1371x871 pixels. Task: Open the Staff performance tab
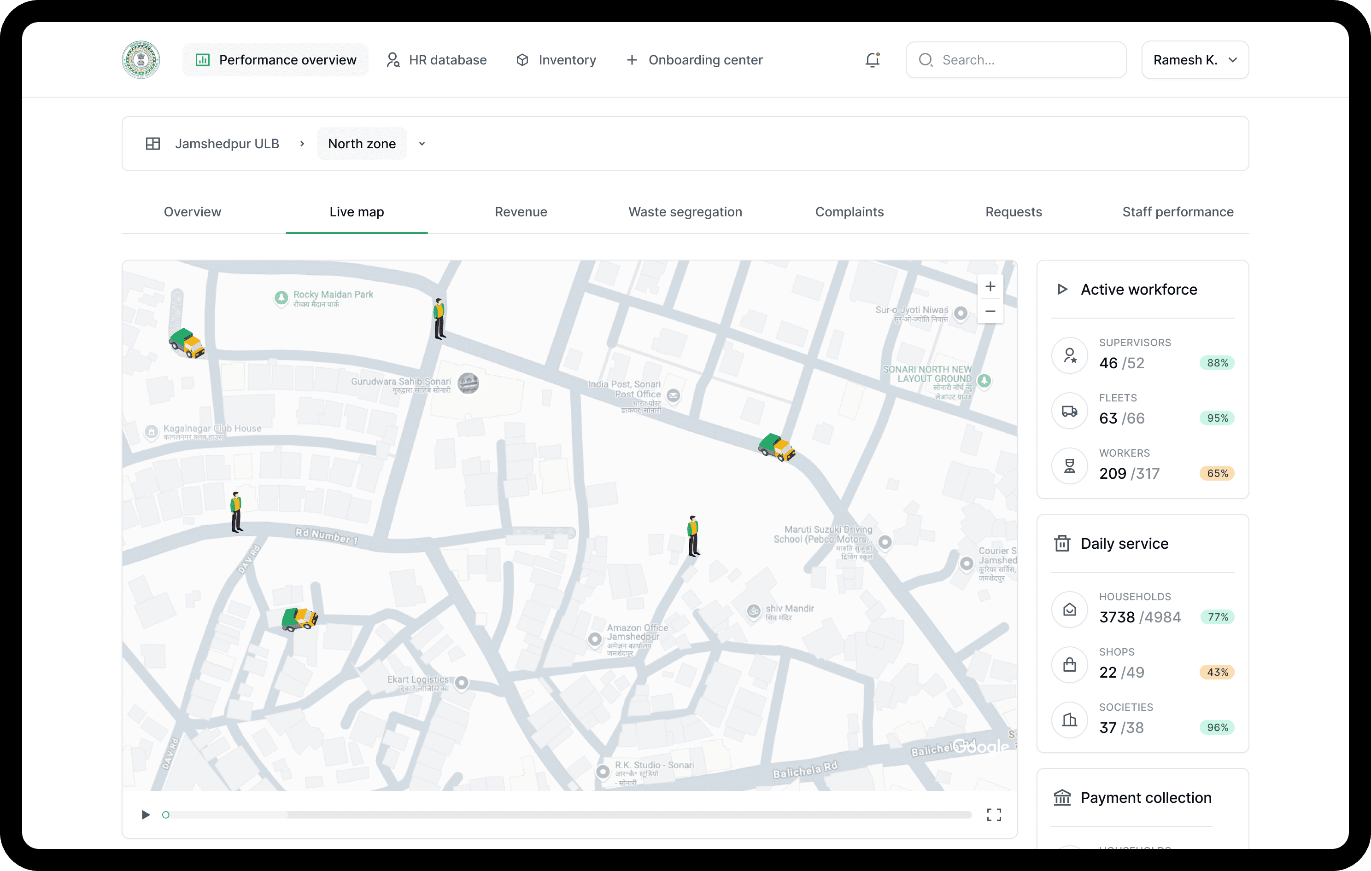[x=1178, y=212]
